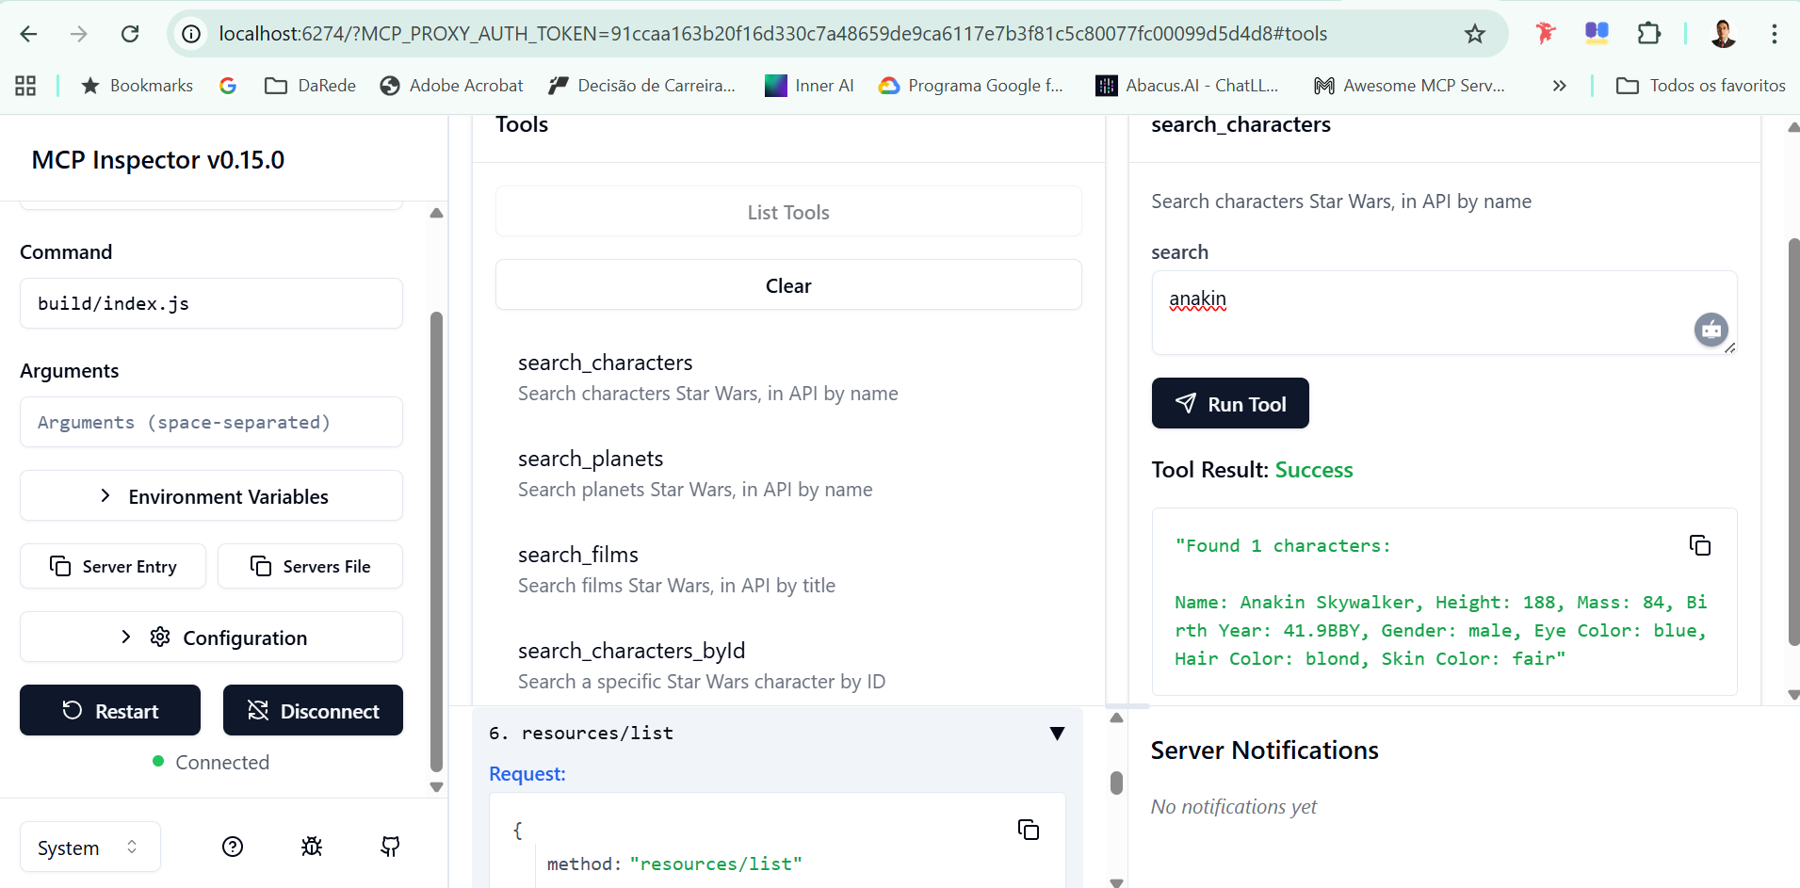This screenshot has height=888, width=1800.
Task: Copy Server Entry configuration
Action: tap(113, 566)
